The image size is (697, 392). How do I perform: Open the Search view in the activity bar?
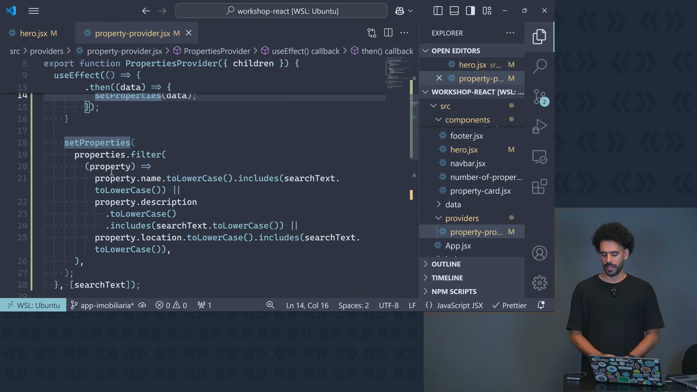539,66
